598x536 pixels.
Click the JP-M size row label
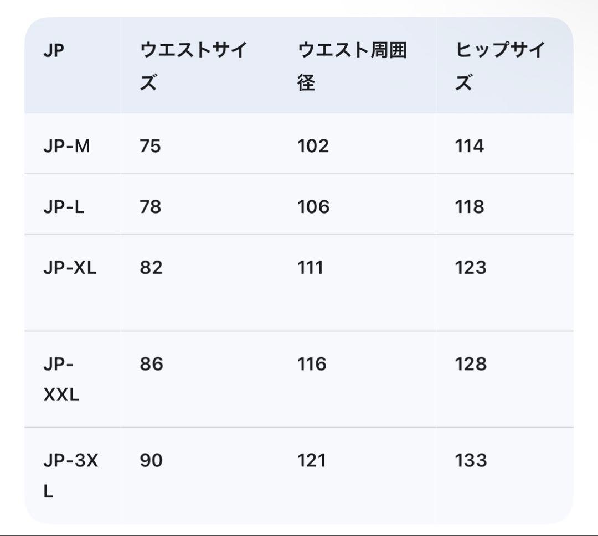(x=66, y=146)
